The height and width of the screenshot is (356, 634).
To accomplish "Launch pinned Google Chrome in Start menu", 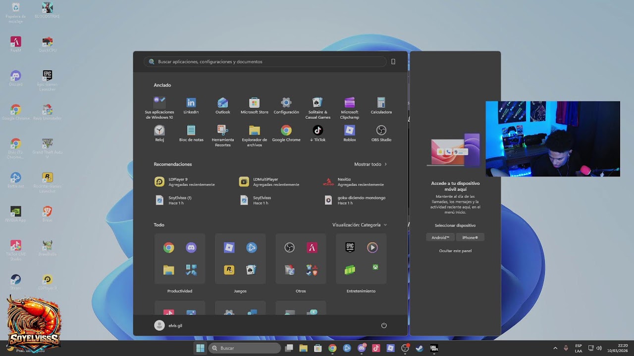I will coord(286,133).
